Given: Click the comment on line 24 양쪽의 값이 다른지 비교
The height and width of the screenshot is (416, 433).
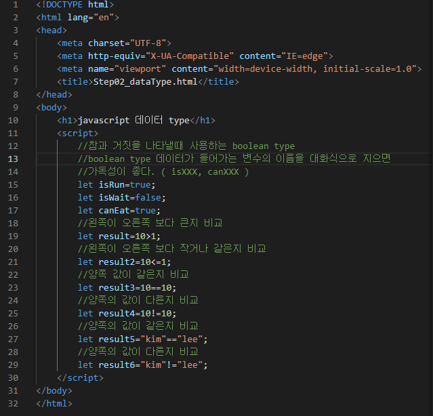Looking at the screenshot, I should click(138, 300).
